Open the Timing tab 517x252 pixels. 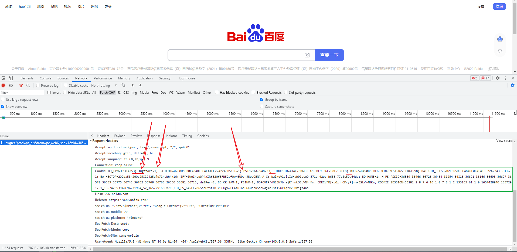pos(187,136)
